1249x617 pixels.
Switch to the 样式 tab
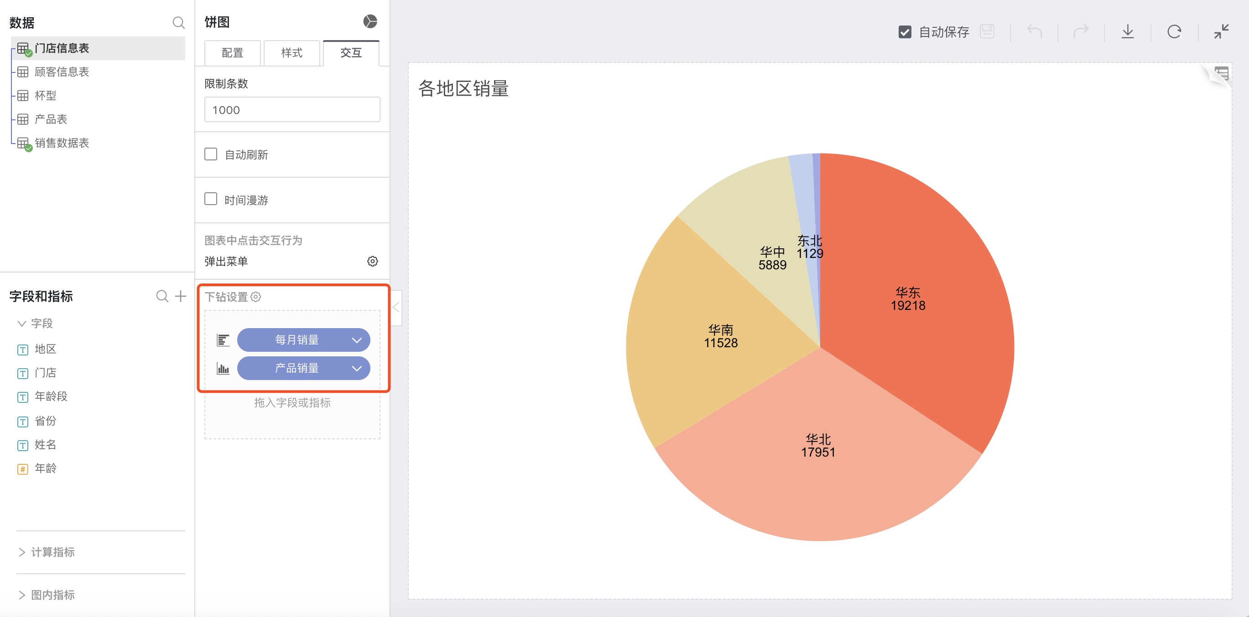click(x=291, y=53)
